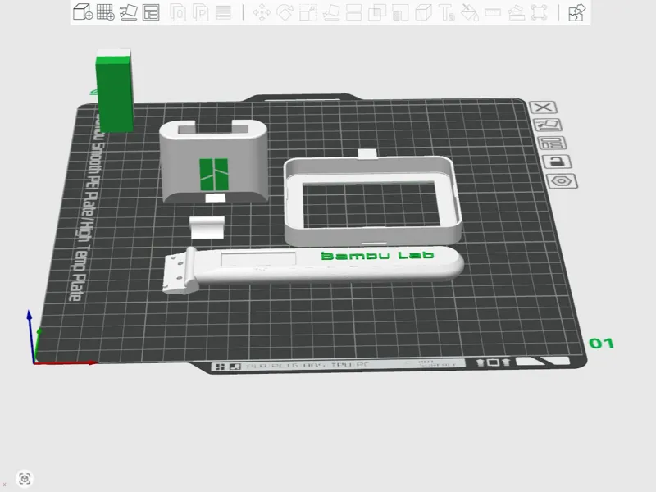Click the toolbar icon after Measure ruler
The width and height of the screenshot is (656, 492).
517,12
